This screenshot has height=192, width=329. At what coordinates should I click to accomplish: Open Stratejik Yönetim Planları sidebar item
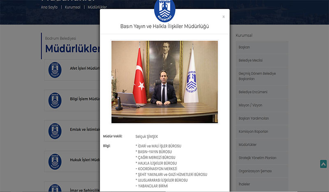click(x=262, y=158)
